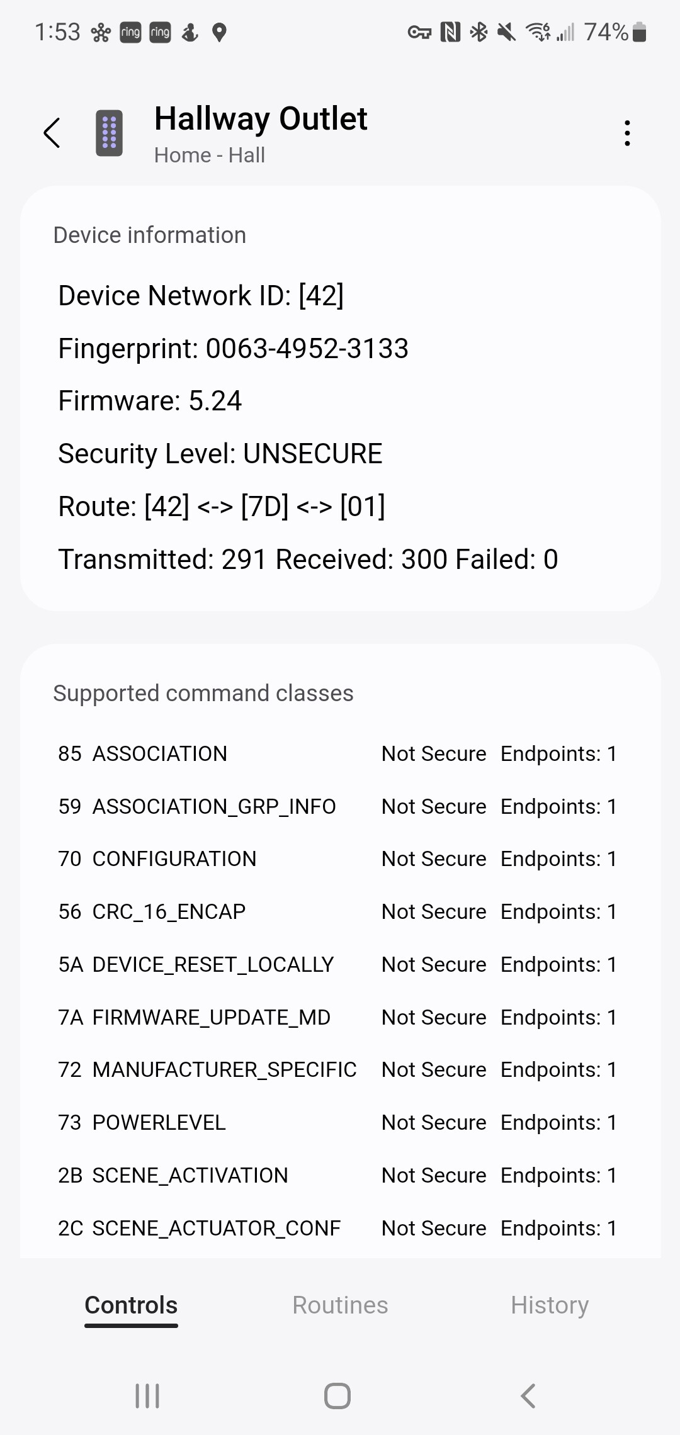Tap the Route information line
680x1435 pixels.
click(x=222, y=505)
